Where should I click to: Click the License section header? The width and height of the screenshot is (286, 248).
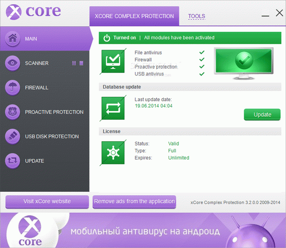point(190,131)
